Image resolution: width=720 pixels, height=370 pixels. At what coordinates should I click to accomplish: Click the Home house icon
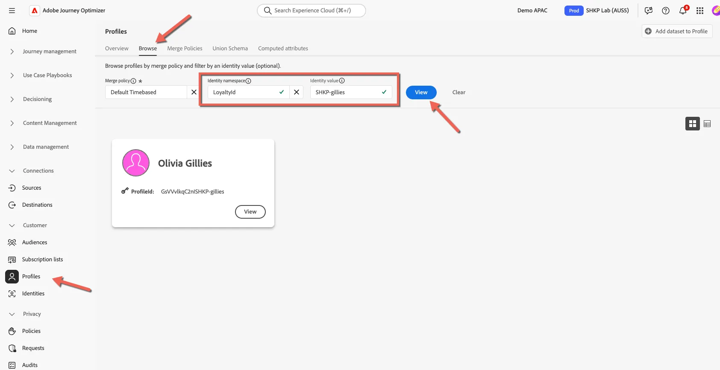(12, 31)
